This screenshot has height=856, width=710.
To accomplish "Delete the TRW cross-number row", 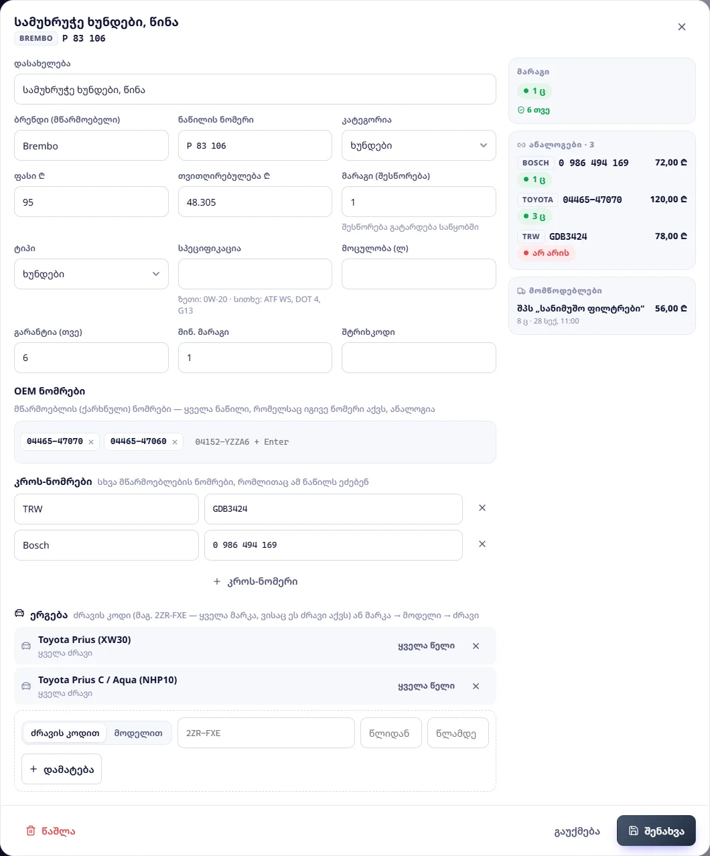I will pyautogui.click(x=482, y=508).
